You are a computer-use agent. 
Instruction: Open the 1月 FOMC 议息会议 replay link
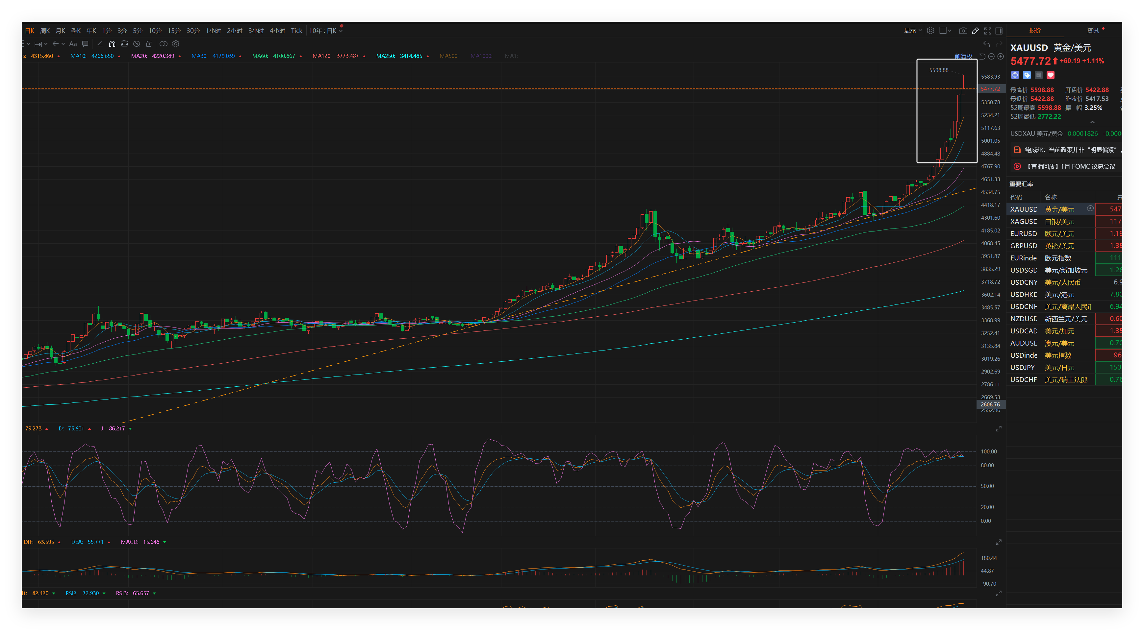(1070, 166)
